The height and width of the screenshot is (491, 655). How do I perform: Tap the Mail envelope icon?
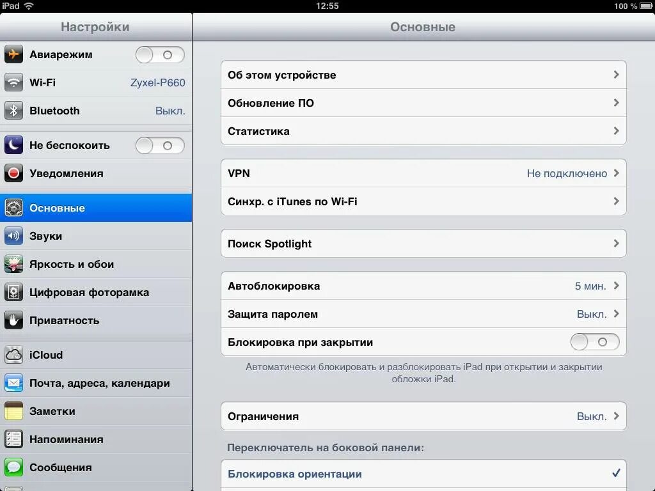point(13,383)
